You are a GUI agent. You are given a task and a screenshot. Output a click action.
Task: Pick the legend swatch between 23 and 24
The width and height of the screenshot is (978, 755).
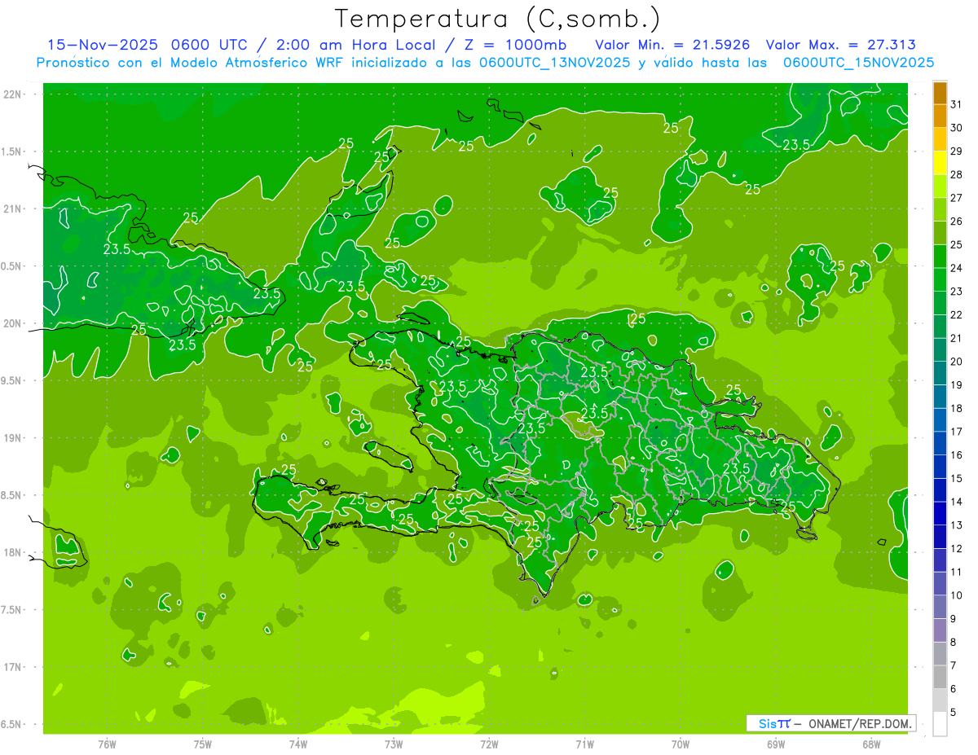[940, 279]
